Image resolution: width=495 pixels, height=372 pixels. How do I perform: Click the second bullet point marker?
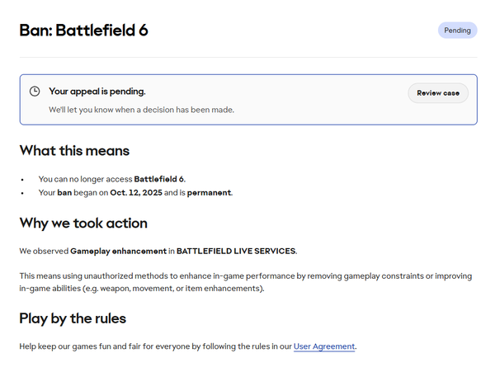click(x=23, y=193)
